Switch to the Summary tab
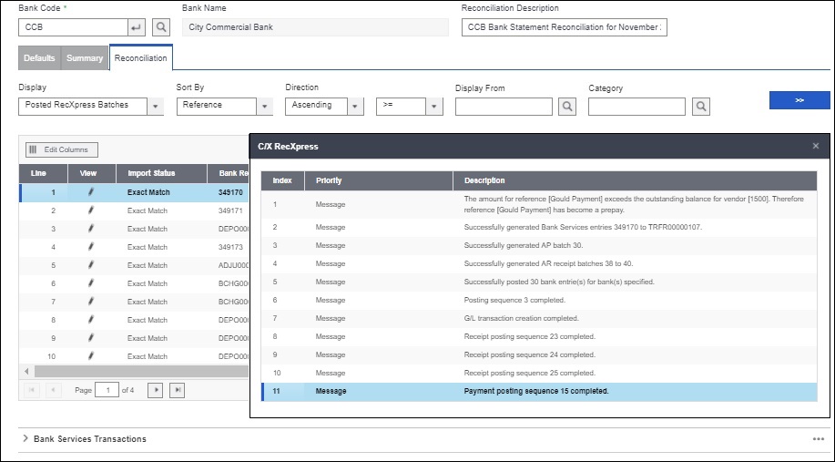 (x=84, y=58)
